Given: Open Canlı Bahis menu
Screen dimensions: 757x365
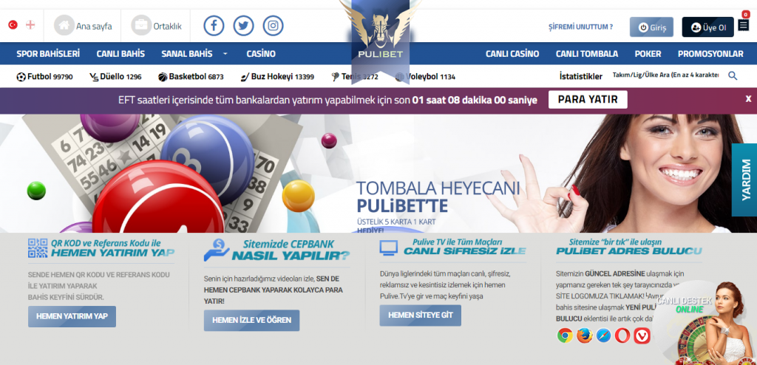Looking at the screenshot, I should click(x=120, y=54).
